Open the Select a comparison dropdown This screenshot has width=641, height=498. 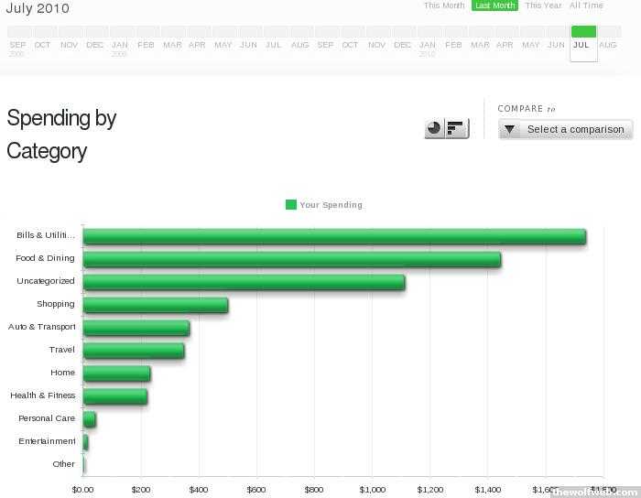coord(566,129)
